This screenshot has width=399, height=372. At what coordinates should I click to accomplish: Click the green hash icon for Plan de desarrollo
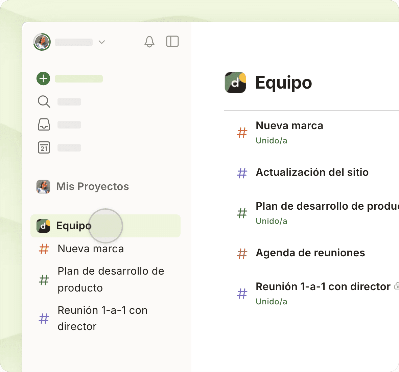point(242,213)
